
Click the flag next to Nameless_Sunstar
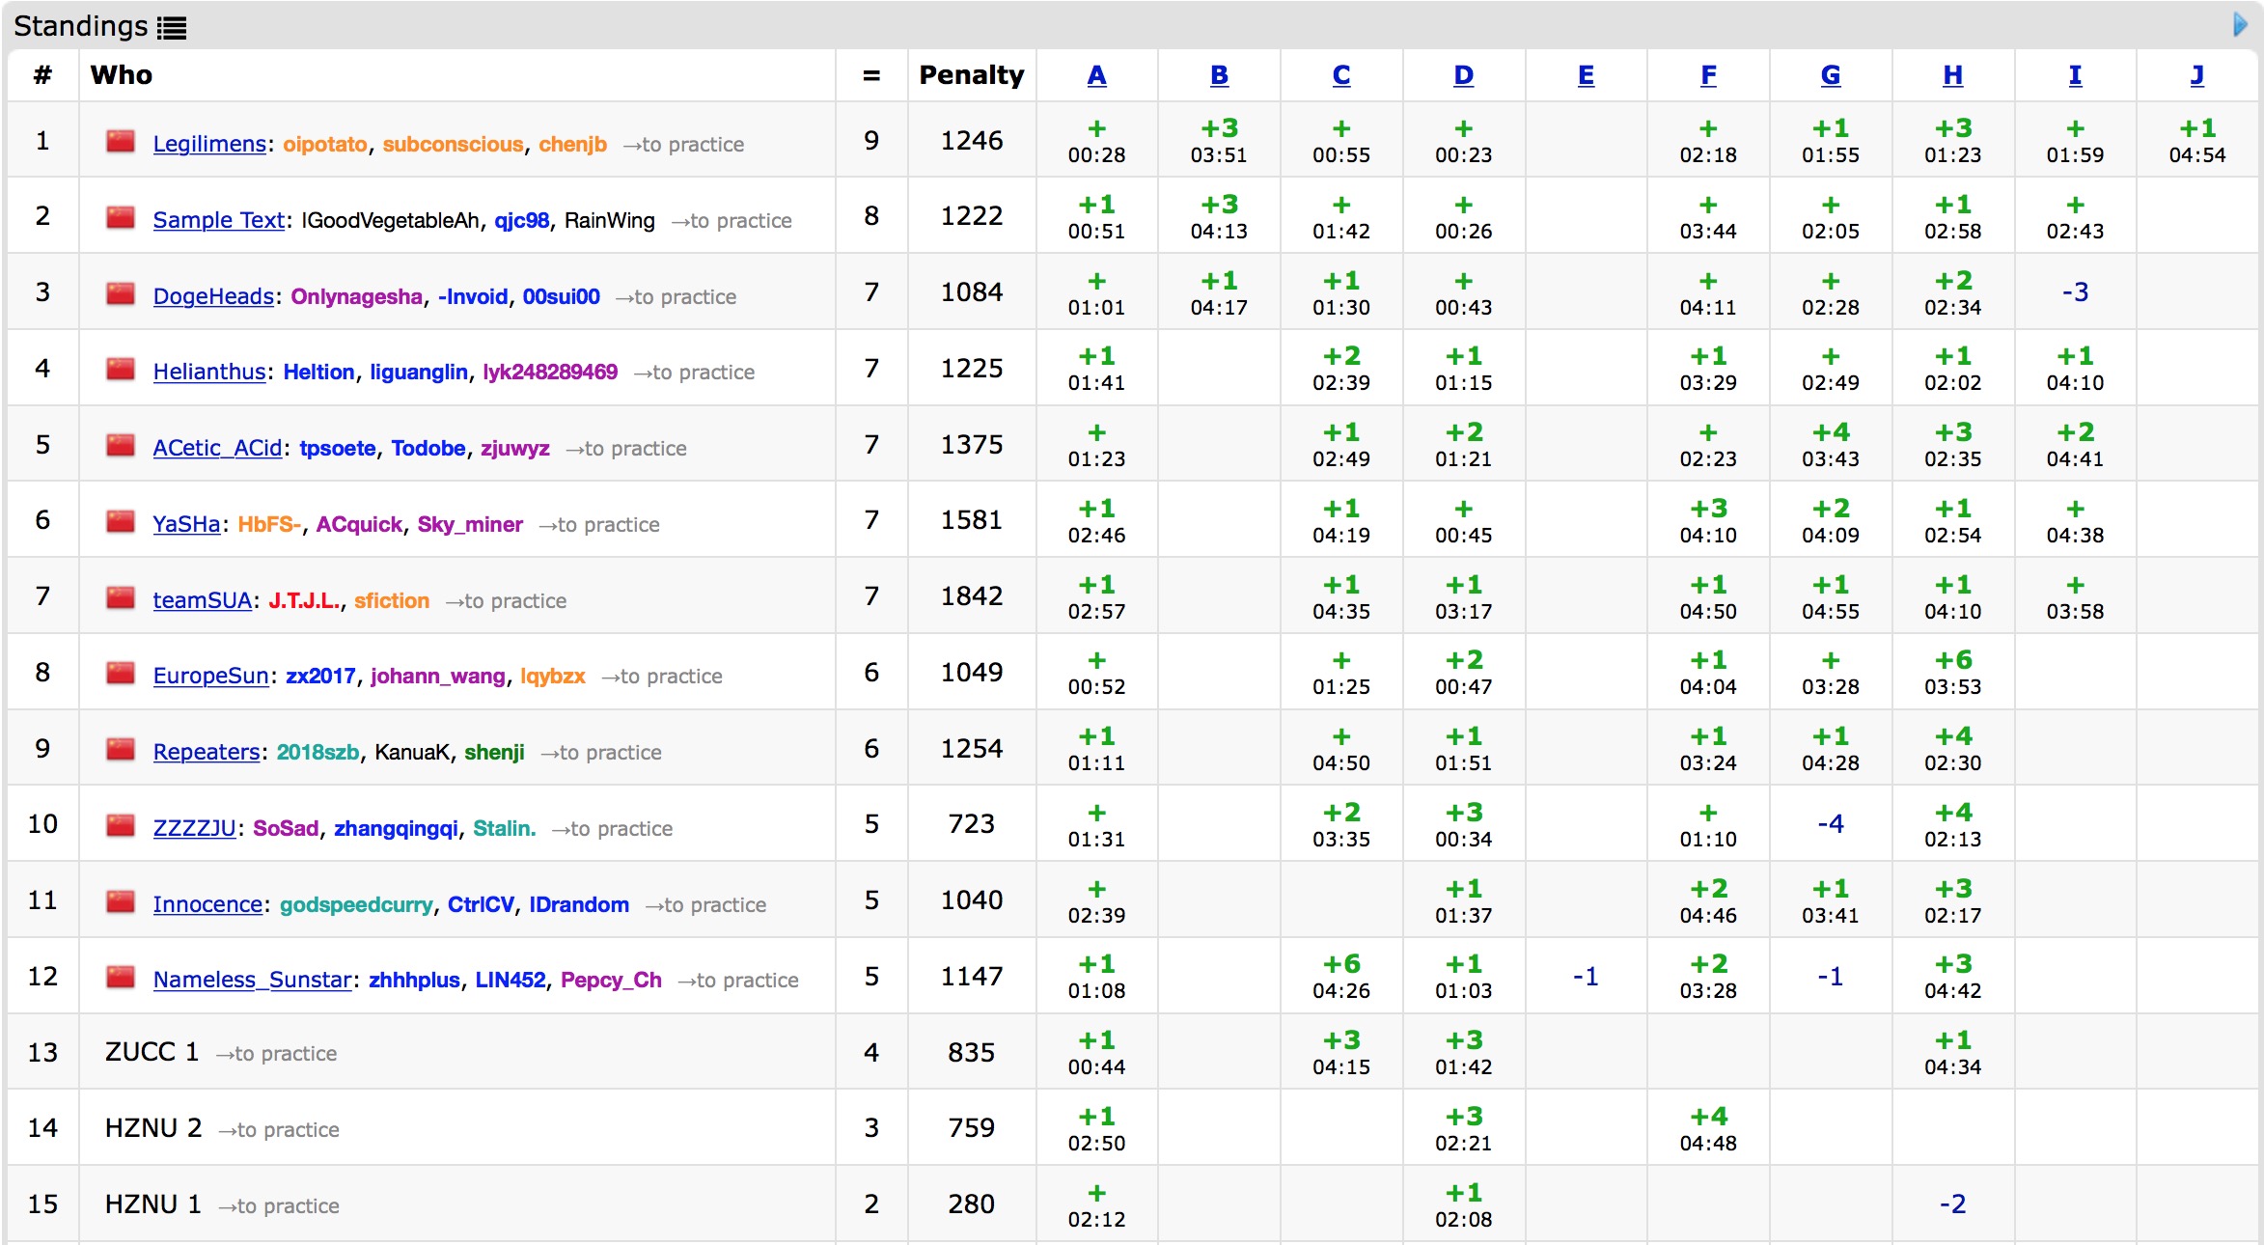pyautogui.click(x=121, y=978)
